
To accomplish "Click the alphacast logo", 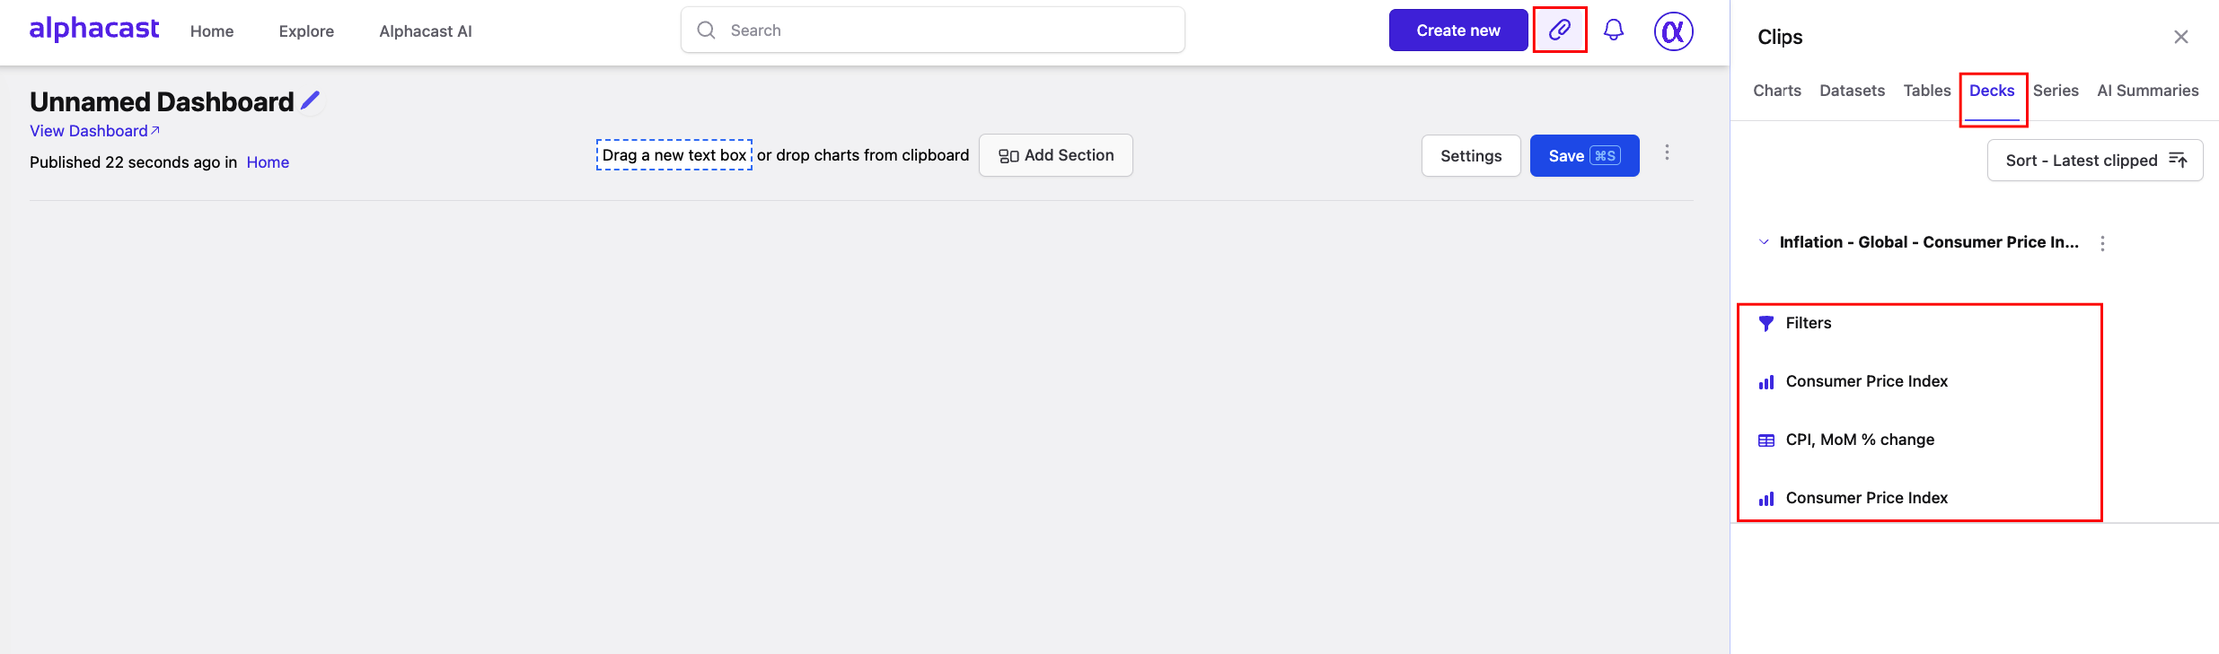I will coord(94,29).
